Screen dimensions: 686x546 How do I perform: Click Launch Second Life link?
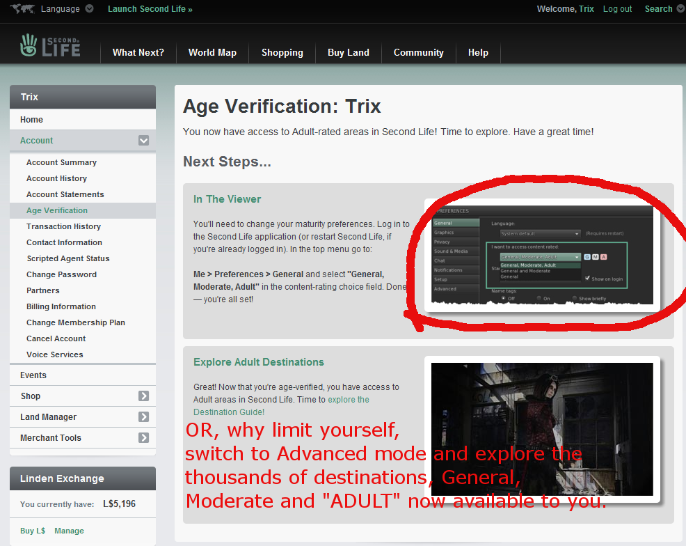(150, 9)
